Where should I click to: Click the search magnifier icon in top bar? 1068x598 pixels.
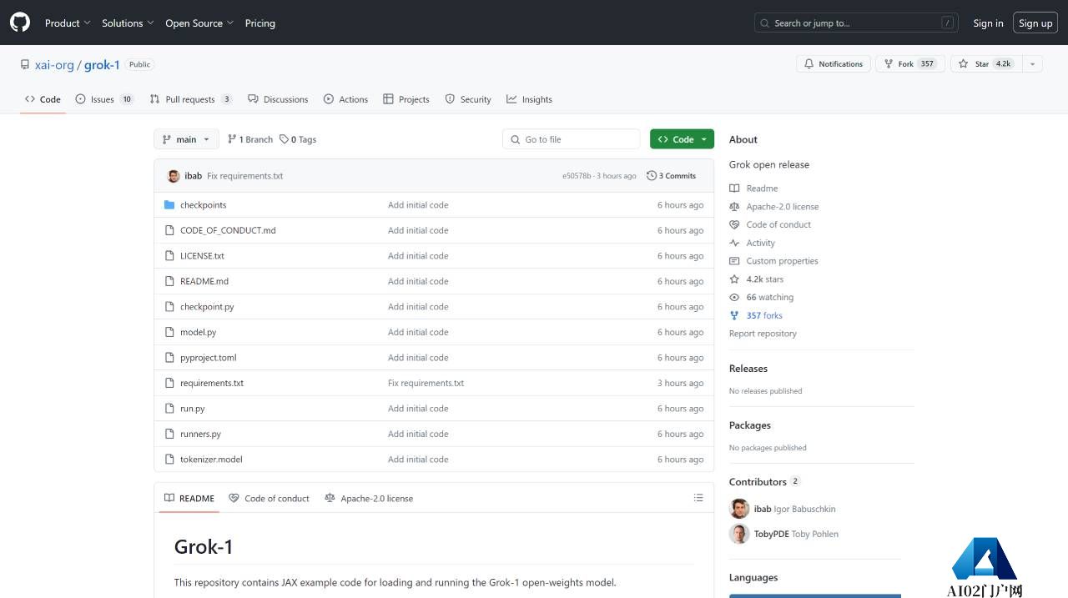click(x=765, y=23)
